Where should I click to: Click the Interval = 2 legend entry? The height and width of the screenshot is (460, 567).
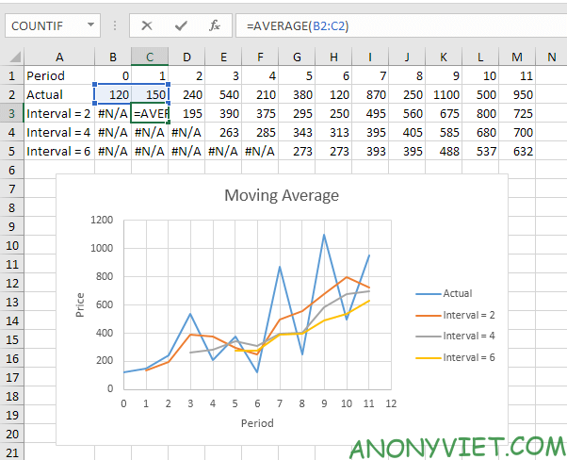tap(470, 314)
